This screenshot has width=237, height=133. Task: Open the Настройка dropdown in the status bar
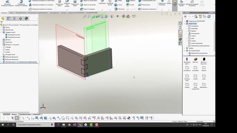point(201,122)
